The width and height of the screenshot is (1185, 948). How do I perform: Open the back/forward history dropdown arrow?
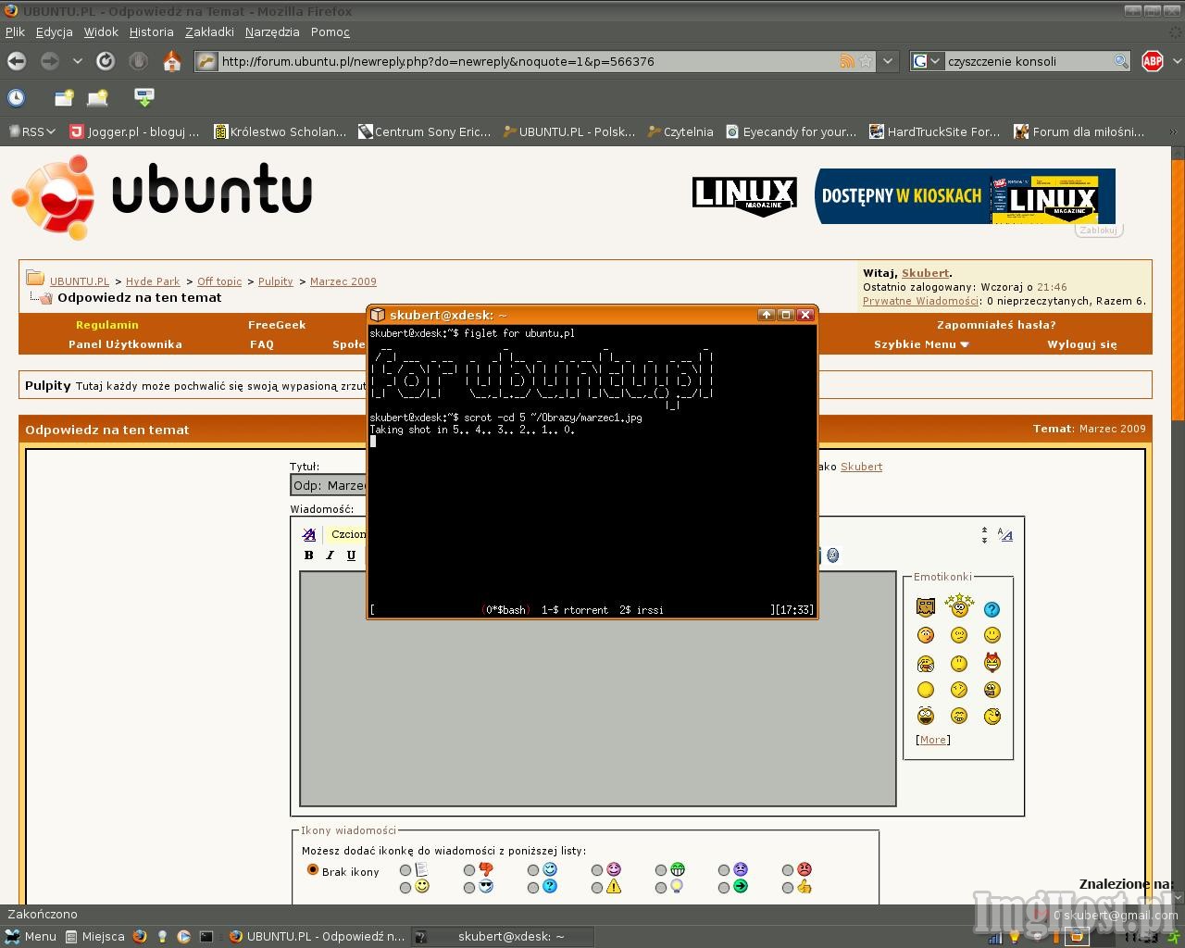(77, 61)
